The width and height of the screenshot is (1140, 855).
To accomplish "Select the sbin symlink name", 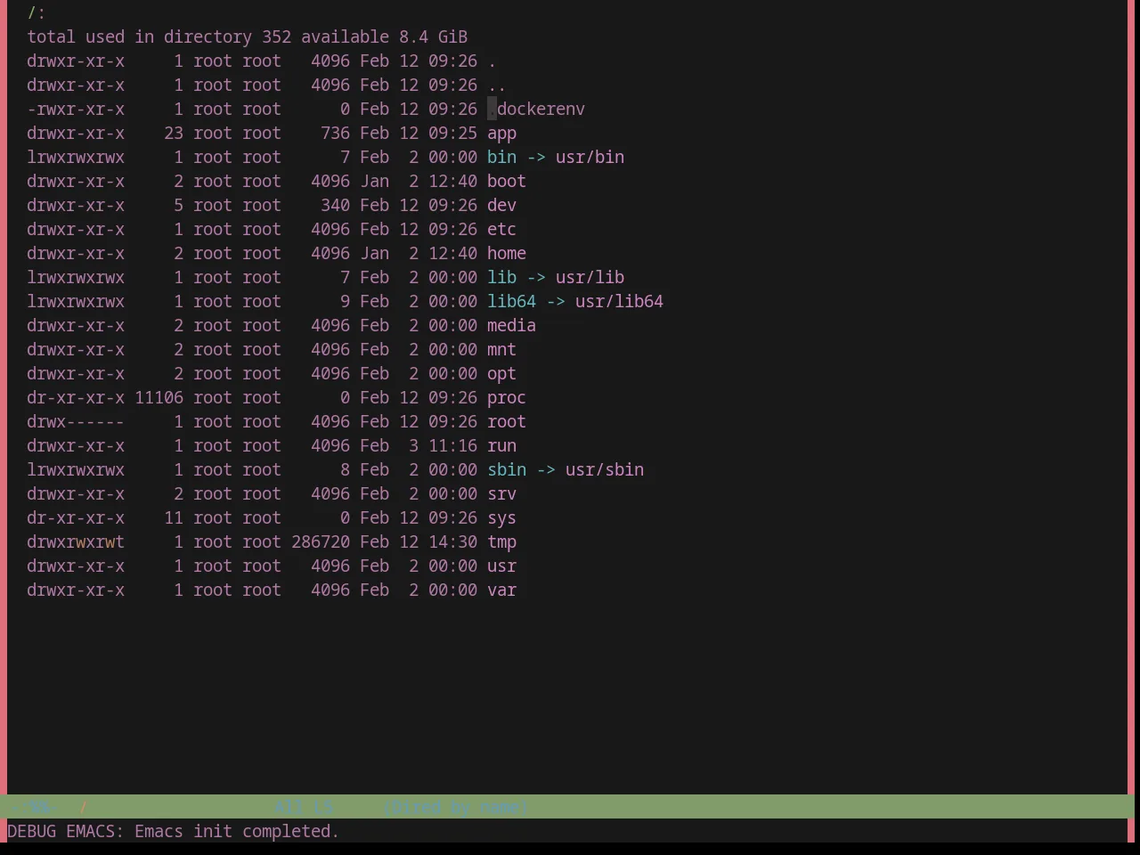I will click(507, 469).
